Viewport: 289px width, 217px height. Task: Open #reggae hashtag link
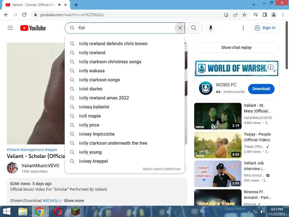pos(51,150)
